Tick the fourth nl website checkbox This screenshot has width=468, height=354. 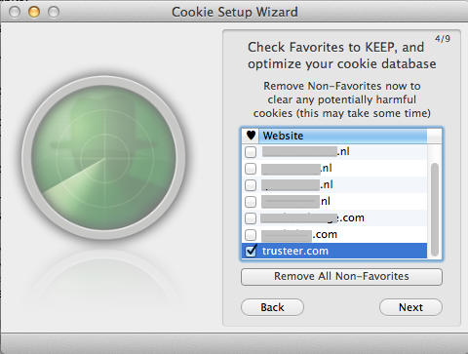pyautogui.click(x=251, y=202)
